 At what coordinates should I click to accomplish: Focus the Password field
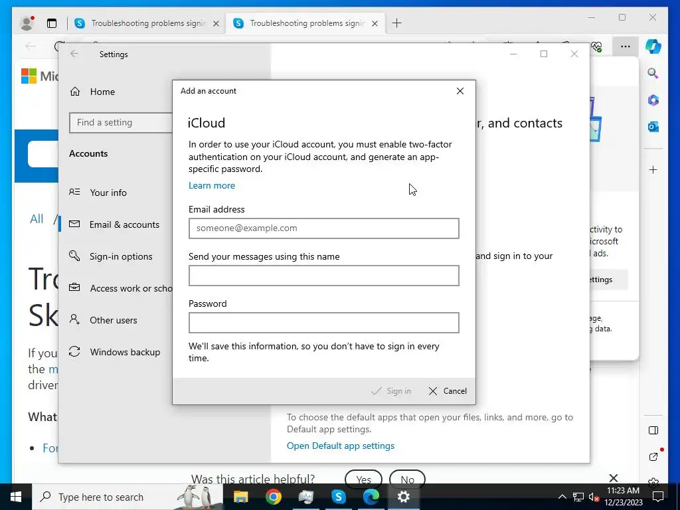(323, 323)
